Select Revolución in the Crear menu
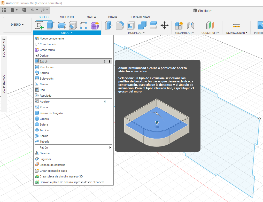The width and height of the screenshot is (263, 202). pyautogui.click(x=73, y=67)
